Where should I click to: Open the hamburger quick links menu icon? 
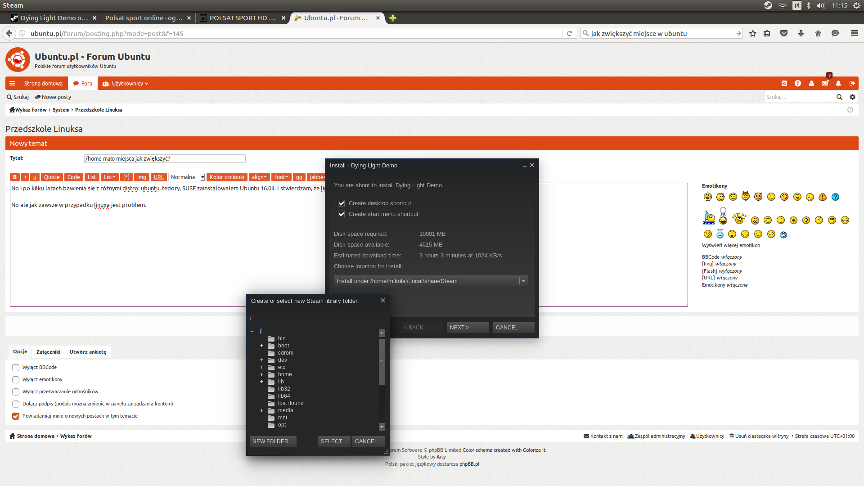(12, 84)
